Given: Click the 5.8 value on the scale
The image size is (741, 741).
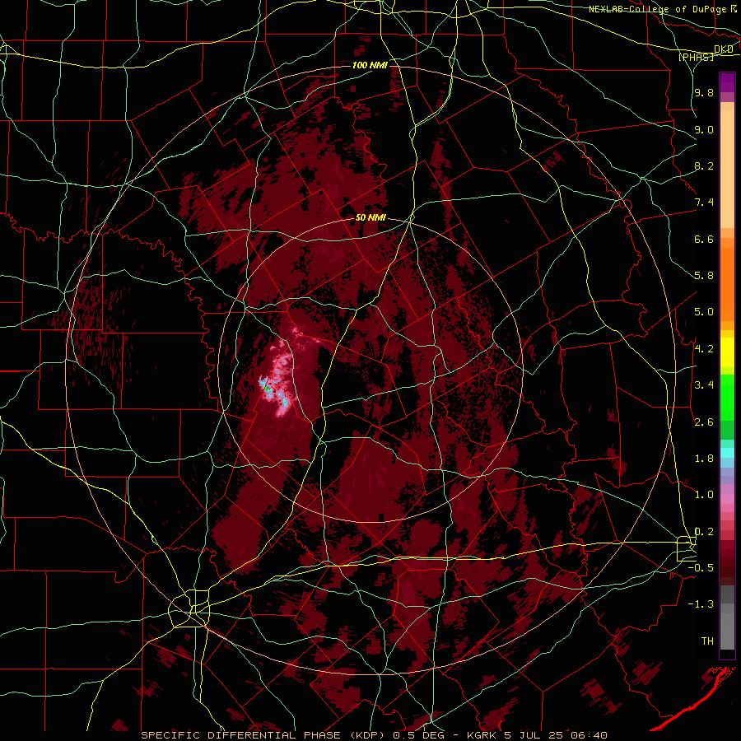Looking at the screenshot, I should click(x=704, y=276).
